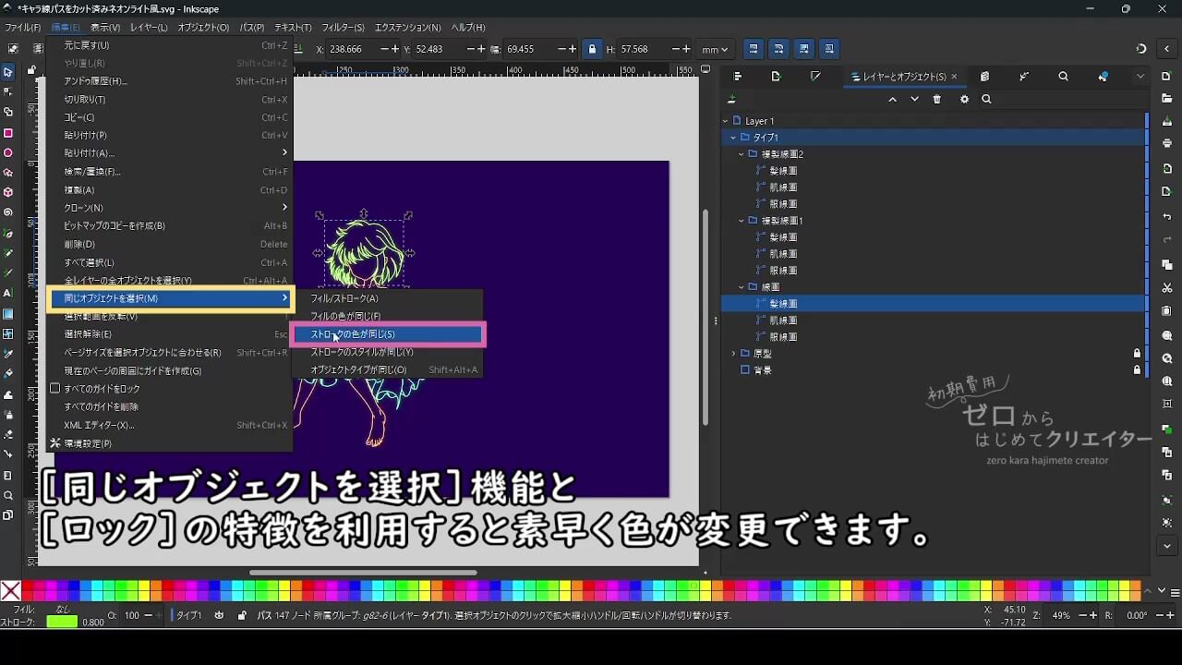
Task: Toggle the lock on the 背景 layer
Action: pos(1138,370)
